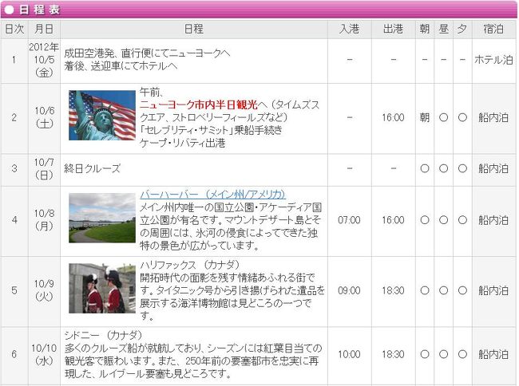The height and width of the screenshot is (386, 519).
Task: Select the 入港 column header
Action: click(350, 29)
